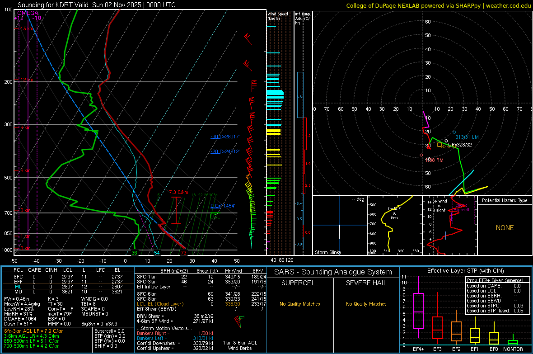The width and height of the screenshot is (533, 354).
Task: Click the -20 C=24612' height label
Action: point(225,151)
